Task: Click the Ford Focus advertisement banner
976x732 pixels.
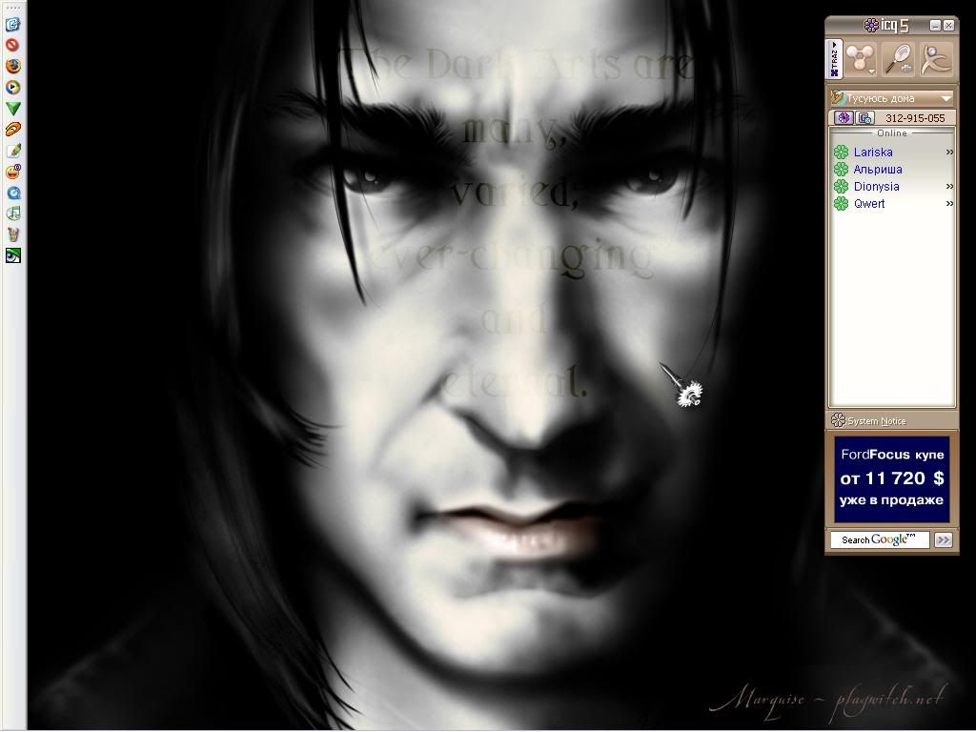Action: (x=892, y=478)
